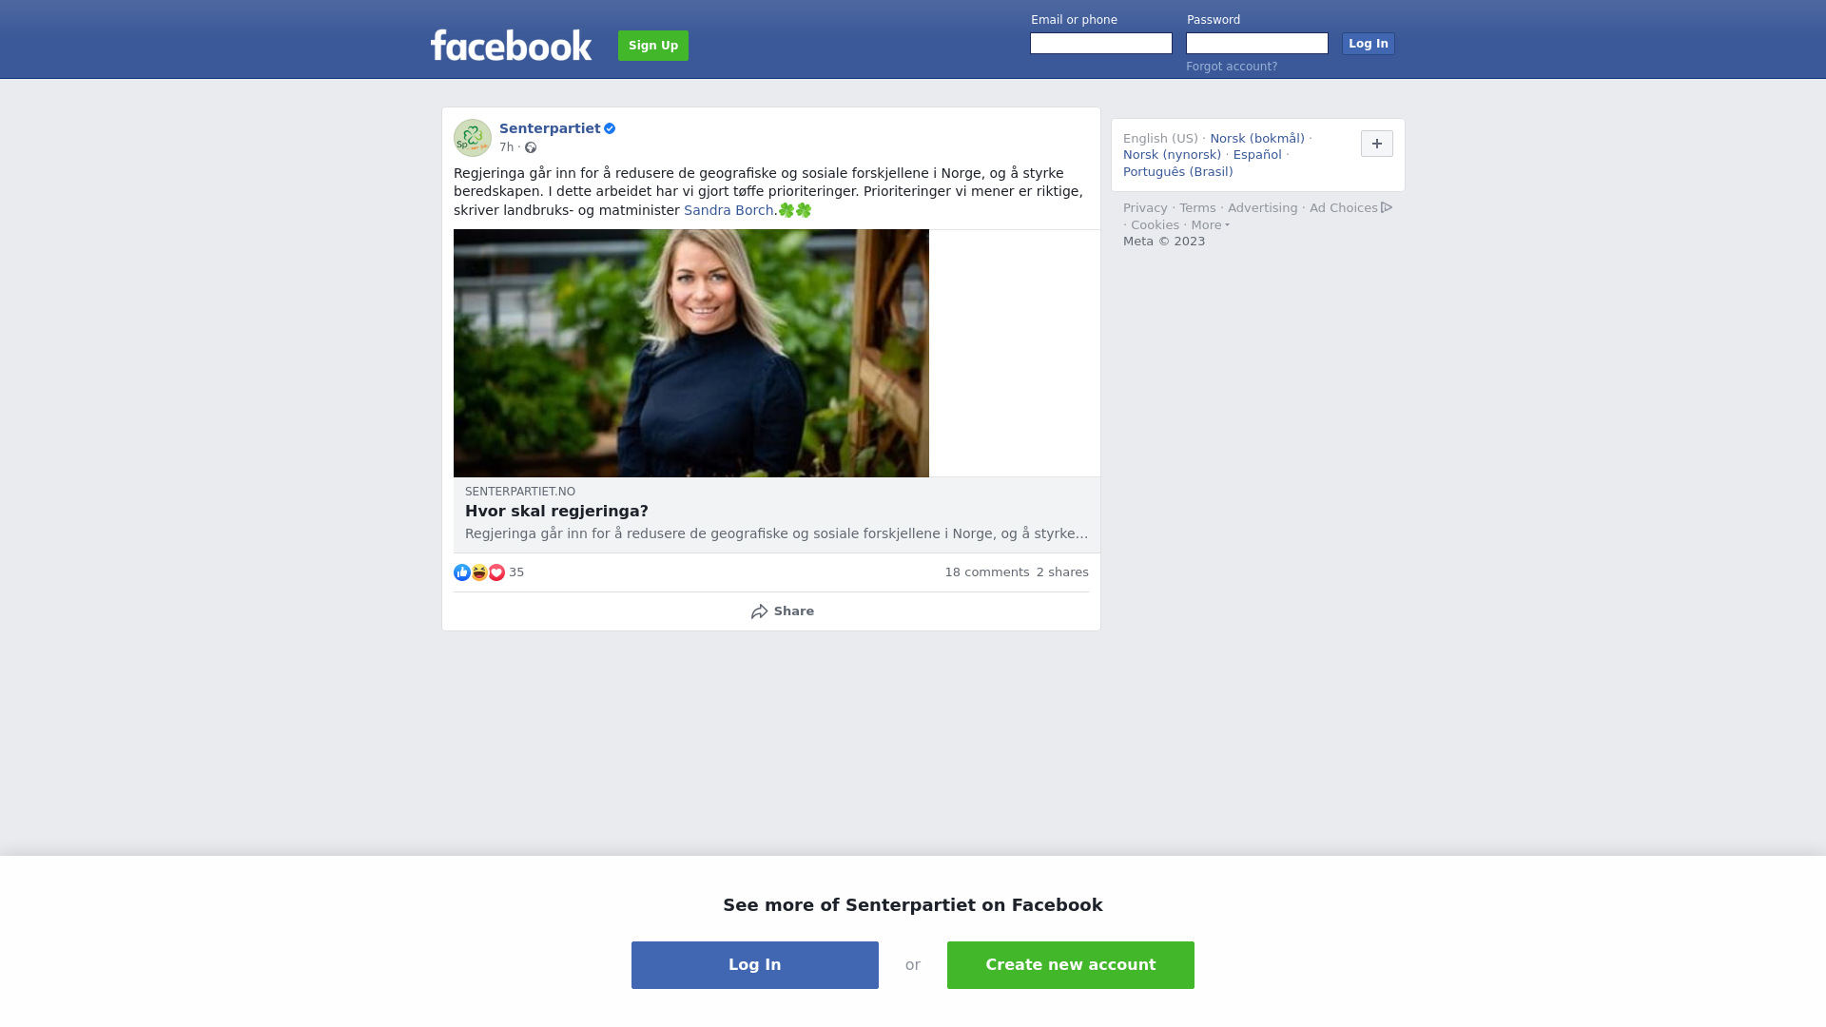
Task: Click the Love heart reaction icon
Action: point(496,572)
